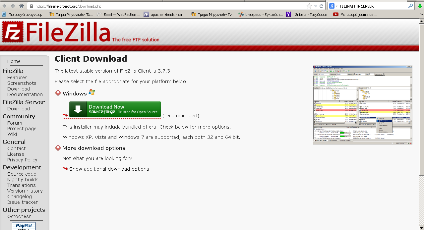The width and height of the screenshot is (424, 230).
Task: Open Features in the sidebar
Action: point(17,78)
